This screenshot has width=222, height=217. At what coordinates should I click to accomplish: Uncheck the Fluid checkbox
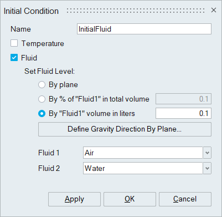(14, 58)
